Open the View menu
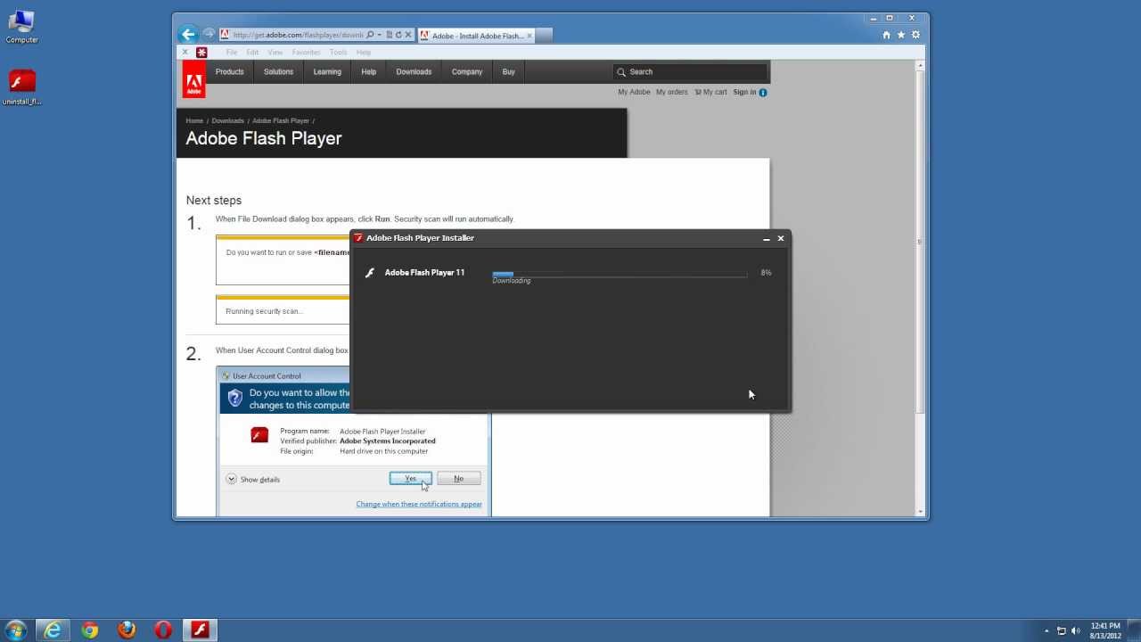Image resolution: width=1141 pixels, height=642 pixels. point(275,53)
